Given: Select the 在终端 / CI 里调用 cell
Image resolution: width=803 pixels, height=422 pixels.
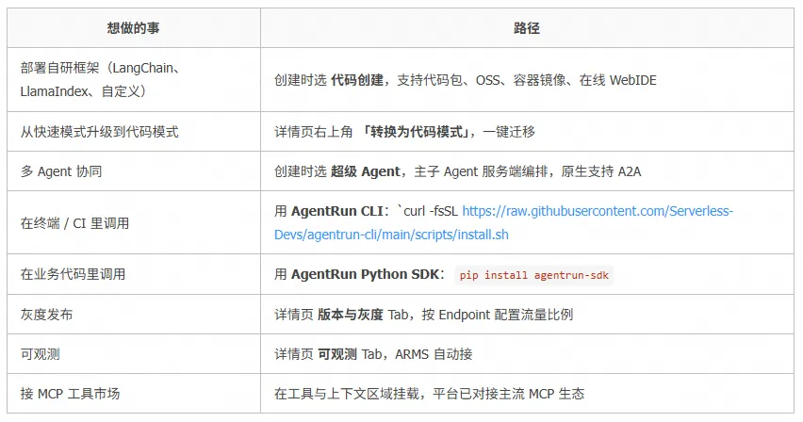Looking at the screenshot, I should point(134,223).
